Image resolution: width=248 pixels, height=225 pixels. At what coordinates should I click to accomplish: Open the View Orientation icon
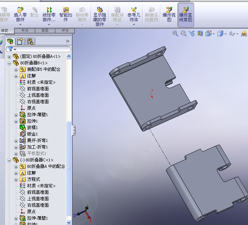coord(208,33)
